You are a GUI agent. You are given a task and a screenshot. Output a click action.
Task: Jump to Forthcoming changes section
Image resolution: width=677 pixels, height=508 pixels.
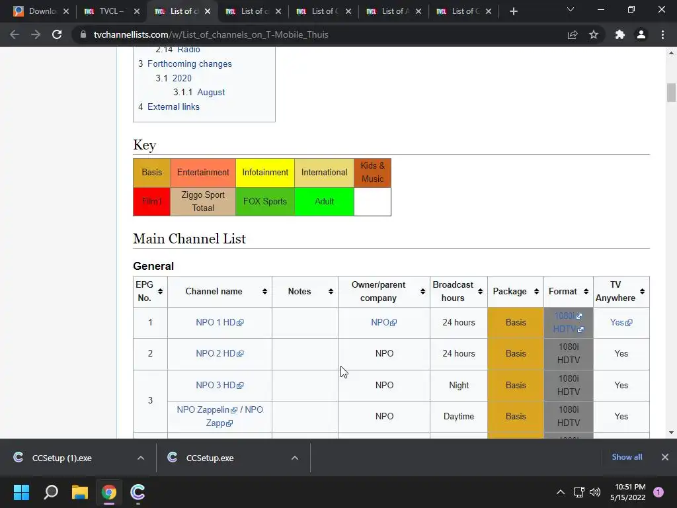(x=190, y=63)
